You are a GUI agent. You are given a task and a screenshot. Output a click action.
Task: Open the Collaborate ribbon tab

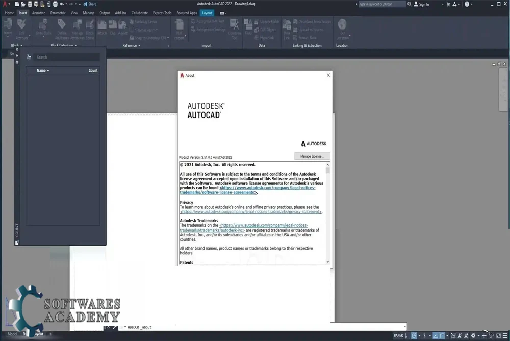[140, 13]
